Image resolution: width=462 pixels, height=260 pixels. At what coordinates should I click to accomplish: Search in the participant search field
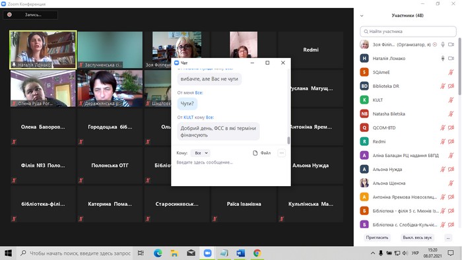click(408, 31)
